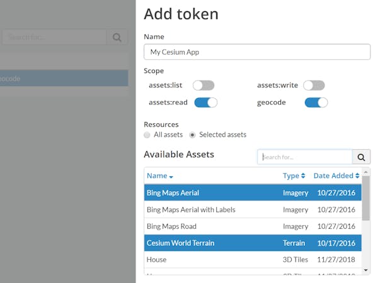Toggle the assets:write scope switch

(314, 86)
